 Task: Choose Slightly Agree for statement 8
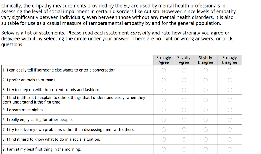(x=184, y=139)
